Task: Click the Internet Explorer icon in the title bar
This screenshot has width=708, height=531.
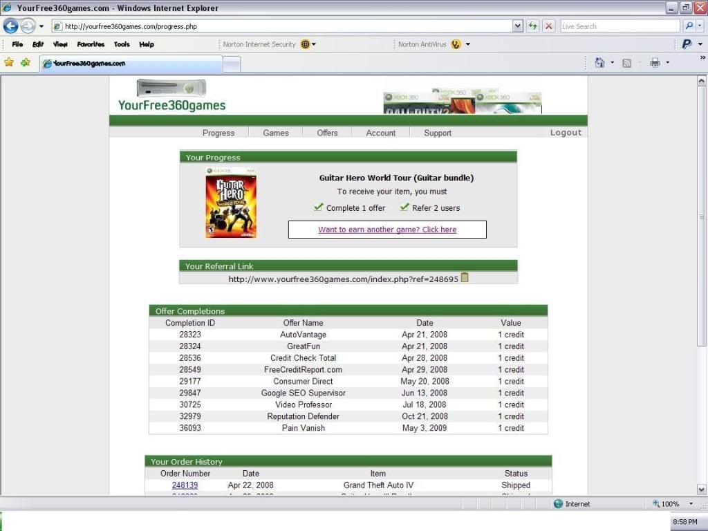Action: coord(7,8)
